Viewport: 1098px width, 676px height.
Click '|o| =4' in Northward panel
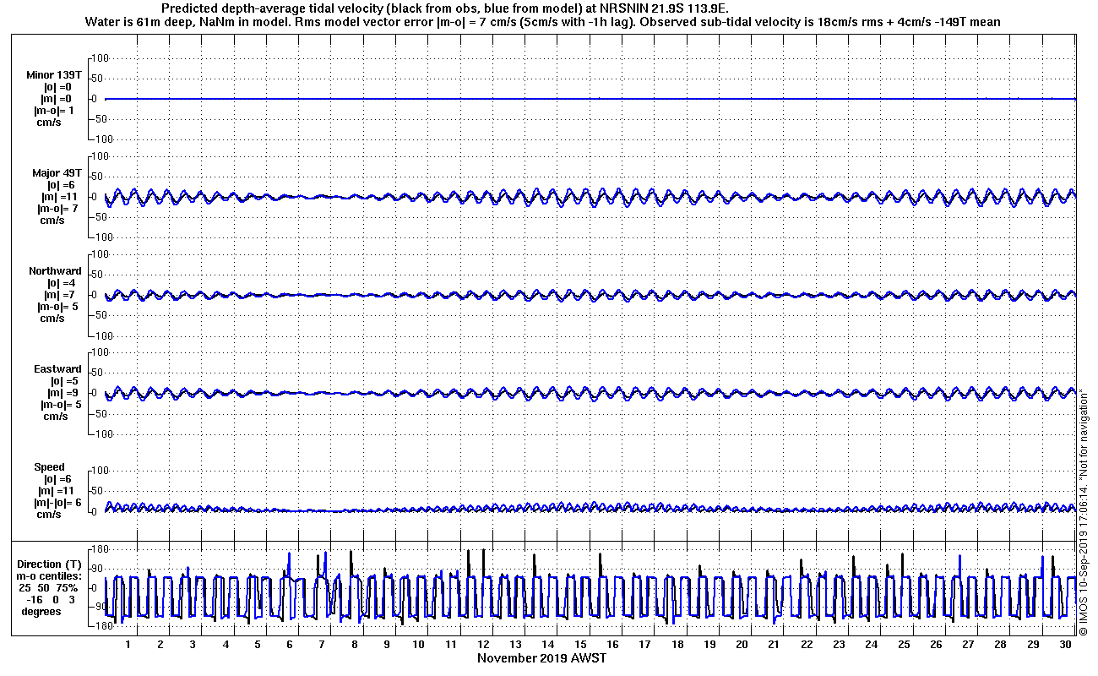pos(59,283)
